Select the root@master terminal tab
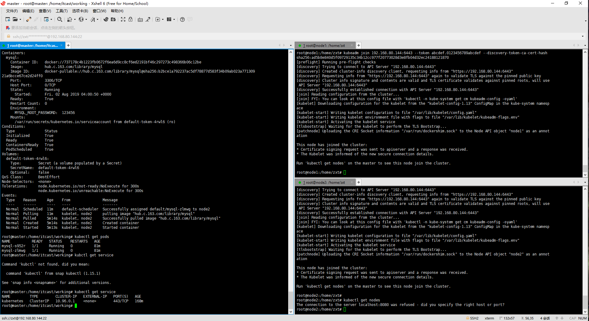The image size is (589, 321). (x=32, y=45)
